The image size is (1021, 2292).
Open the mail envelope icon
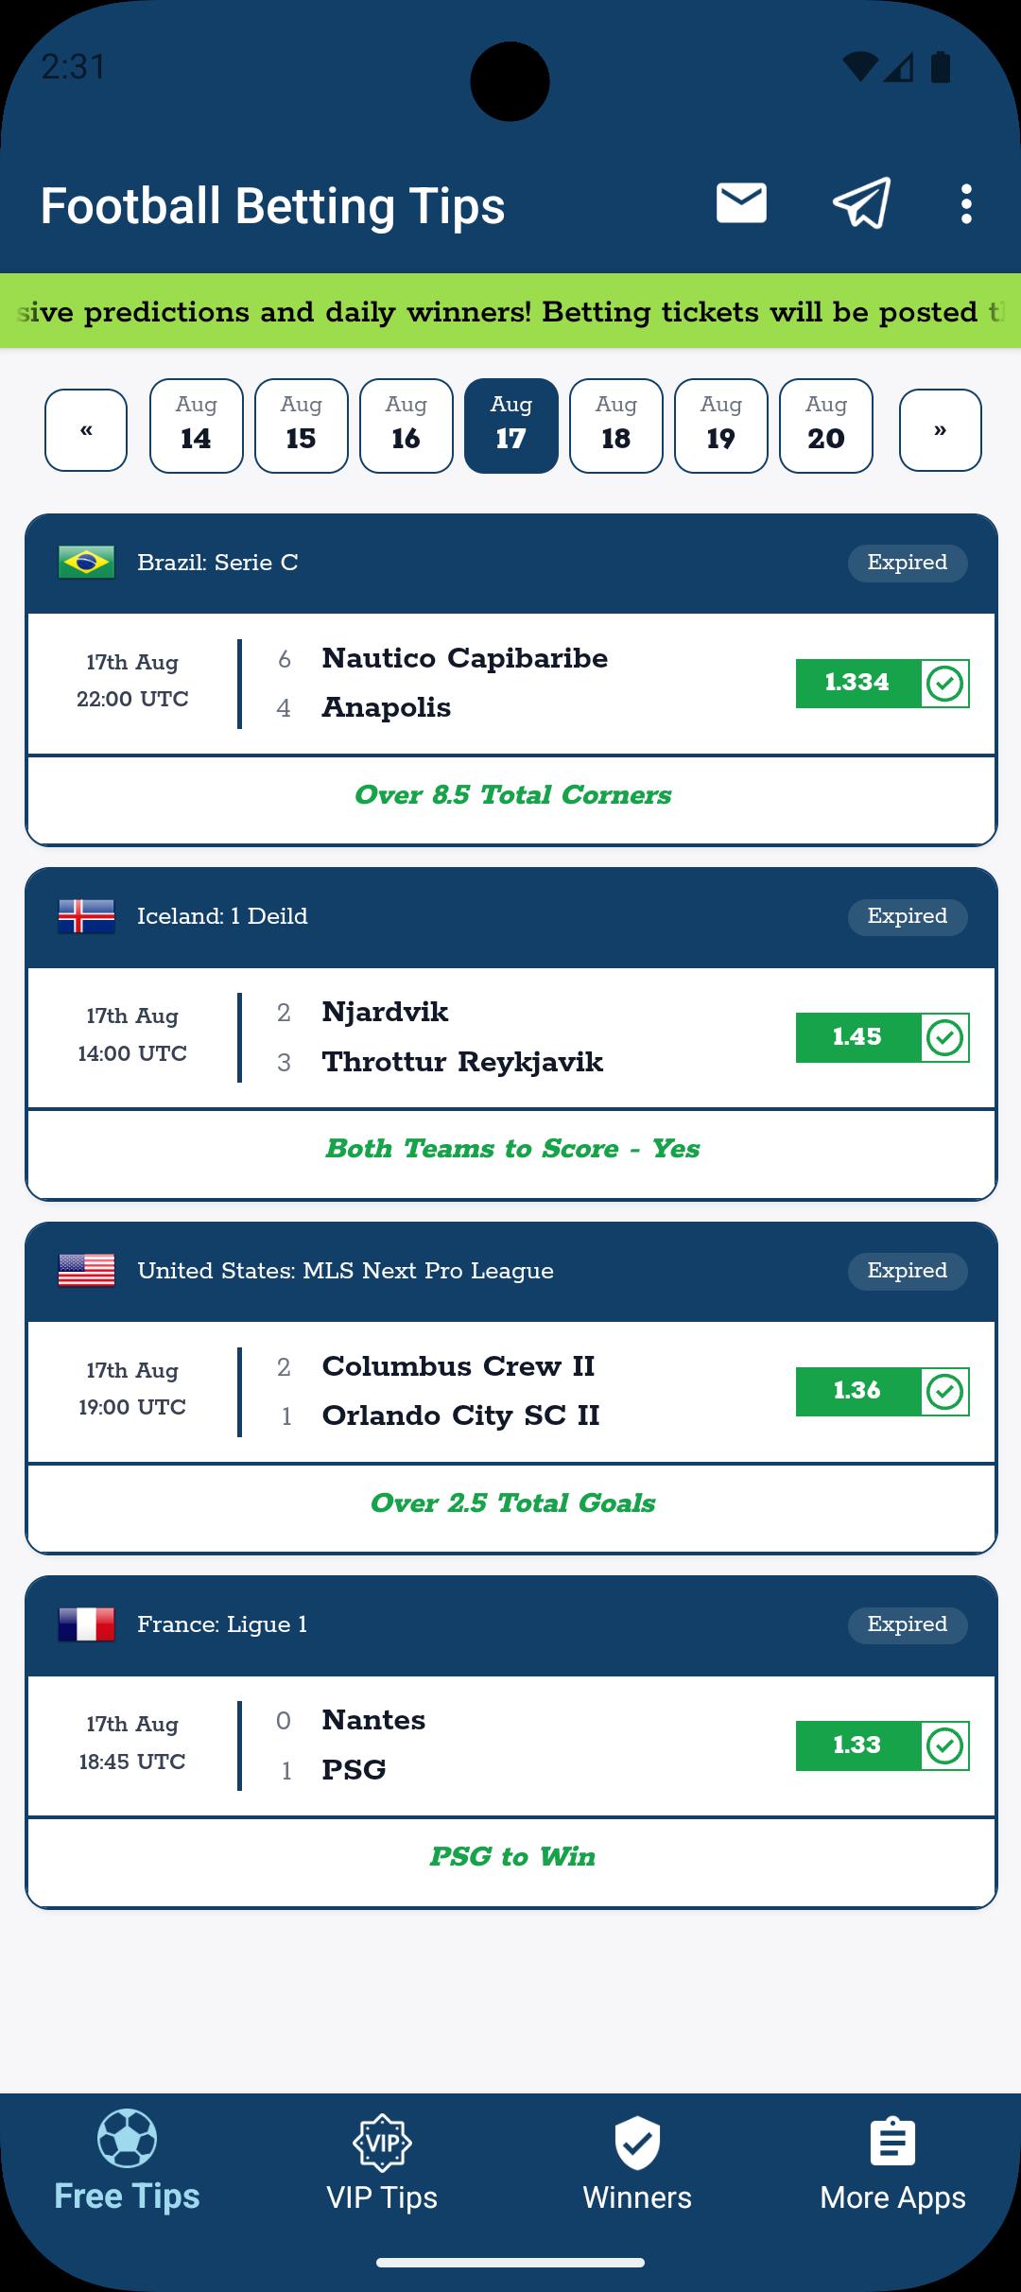tap(741, 203)
